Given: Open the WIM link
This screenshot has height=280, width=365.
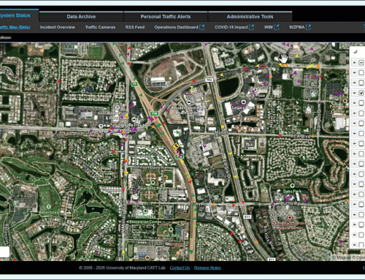Looking at the screenshot, I should [x=269, y=27].
